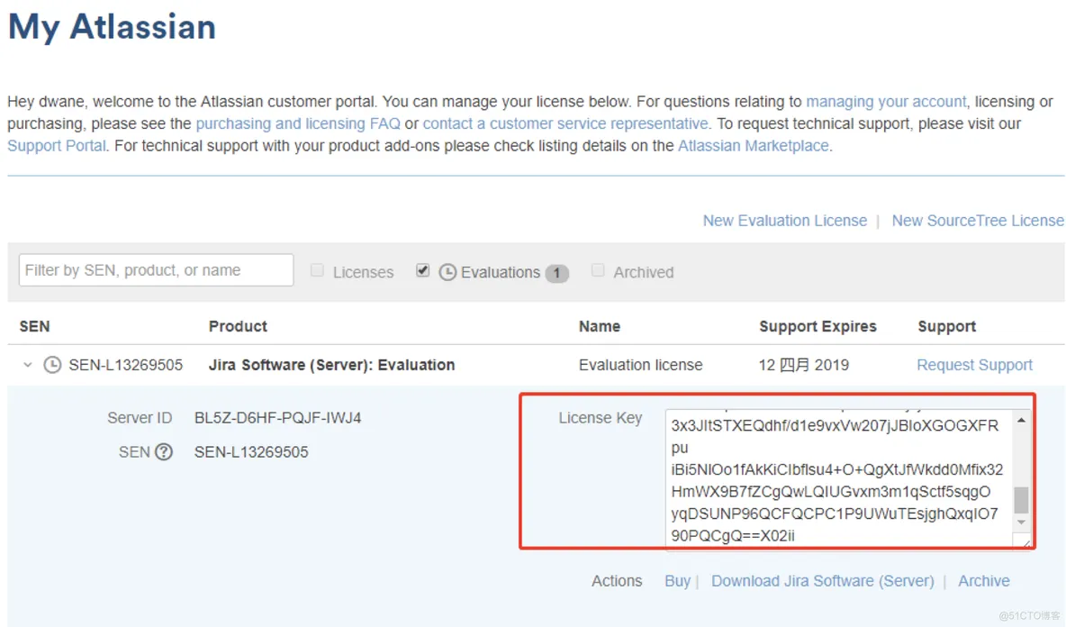Focus the Filter by SEN search field
The width and height of the screenshot is (1066, 627).
pos(157,270)
